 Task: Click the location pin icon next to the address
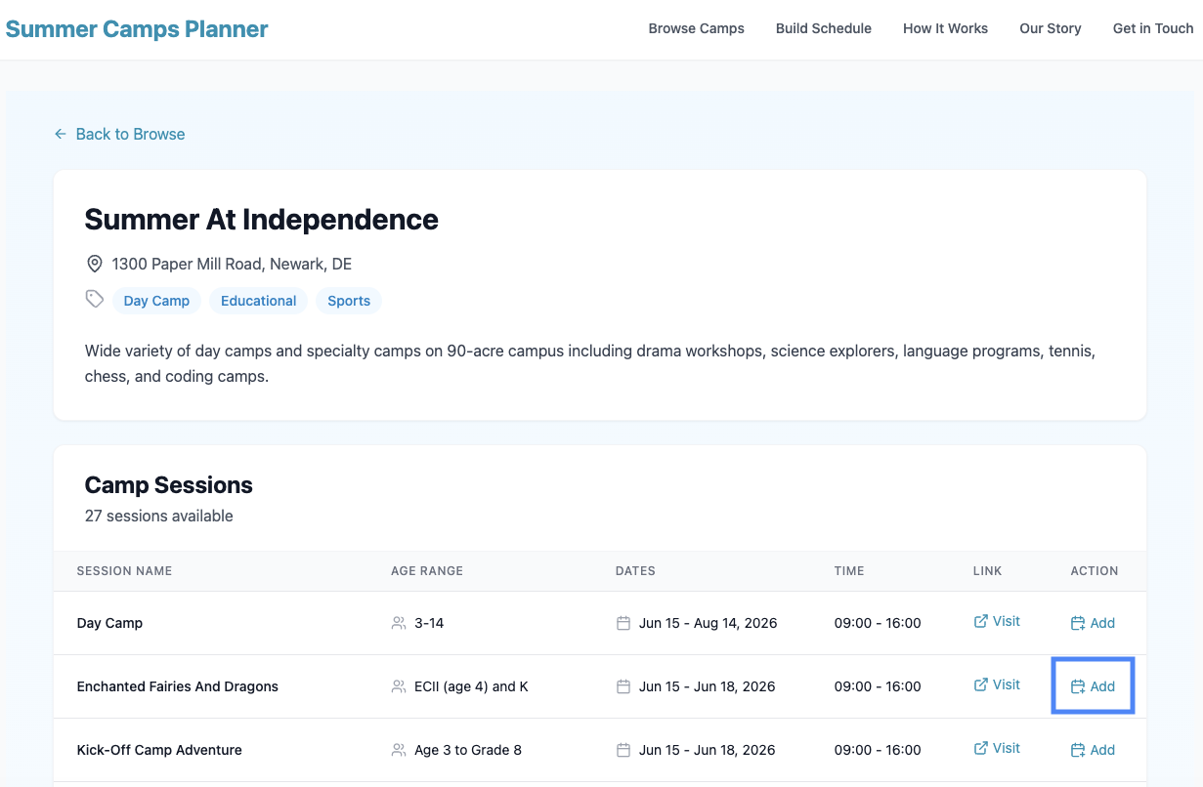point(94,263)
